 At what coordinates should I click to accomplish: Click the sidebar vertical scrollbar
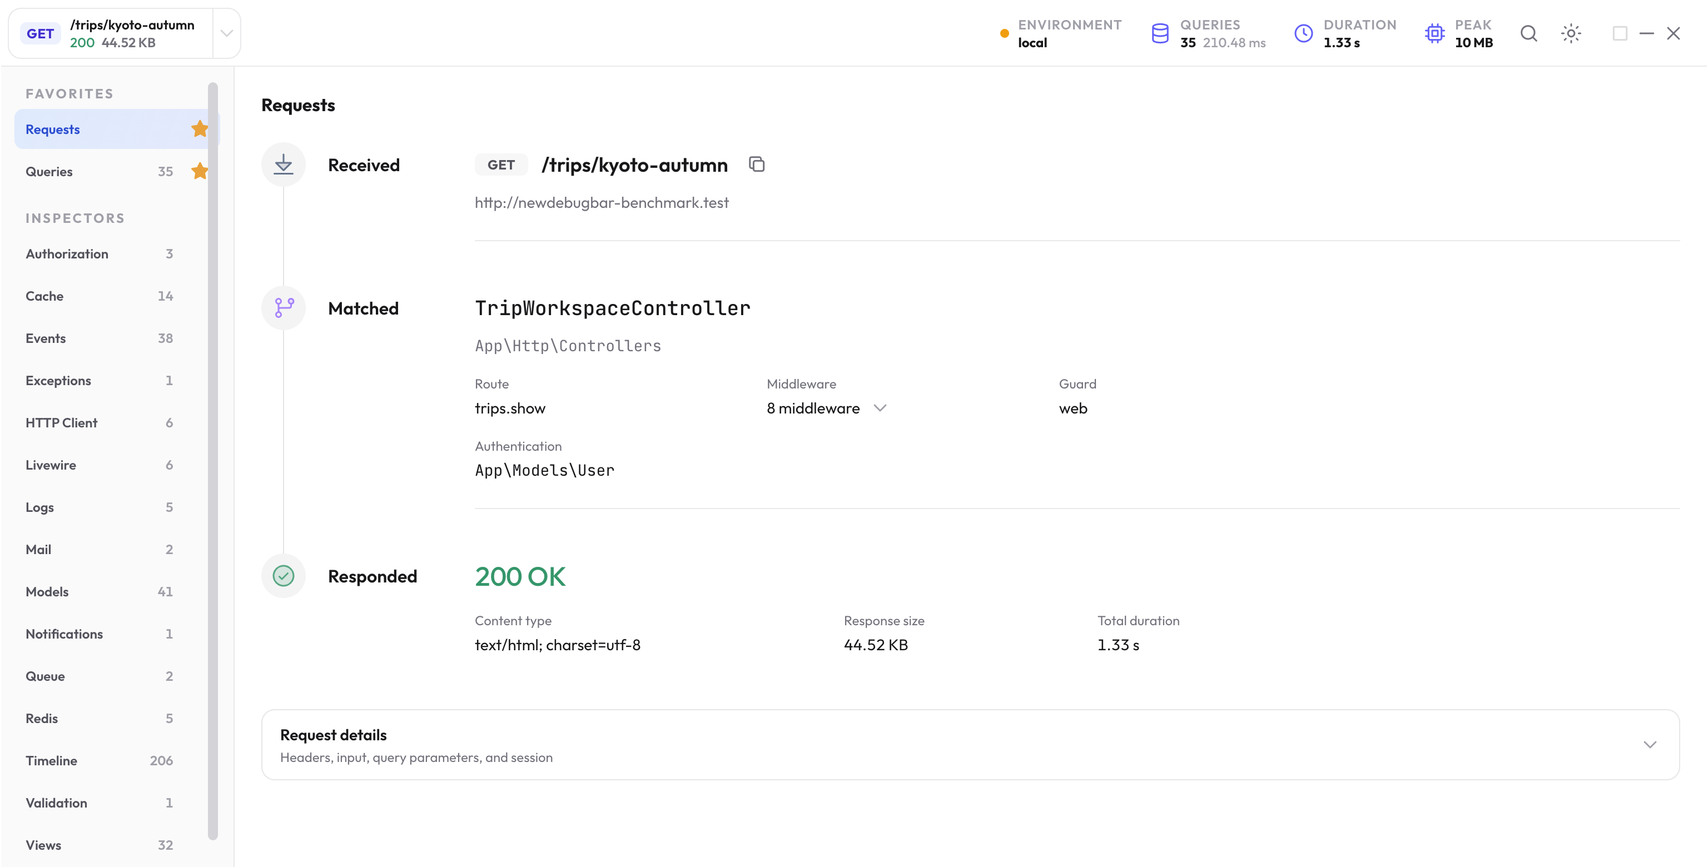click(213, 461)
